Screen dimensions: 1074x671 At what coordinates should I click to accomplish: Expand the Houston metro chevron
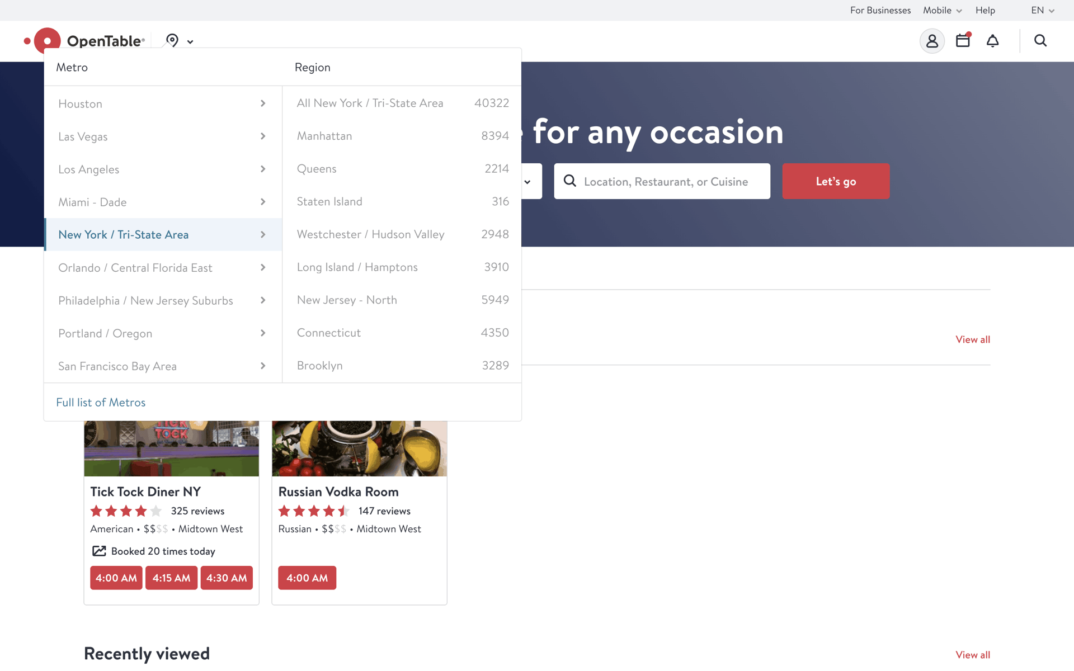pos(263,103)
